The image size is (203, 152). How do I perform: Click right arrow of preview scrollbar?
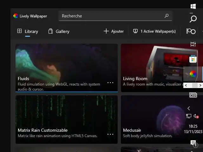[x=200, y=85]
